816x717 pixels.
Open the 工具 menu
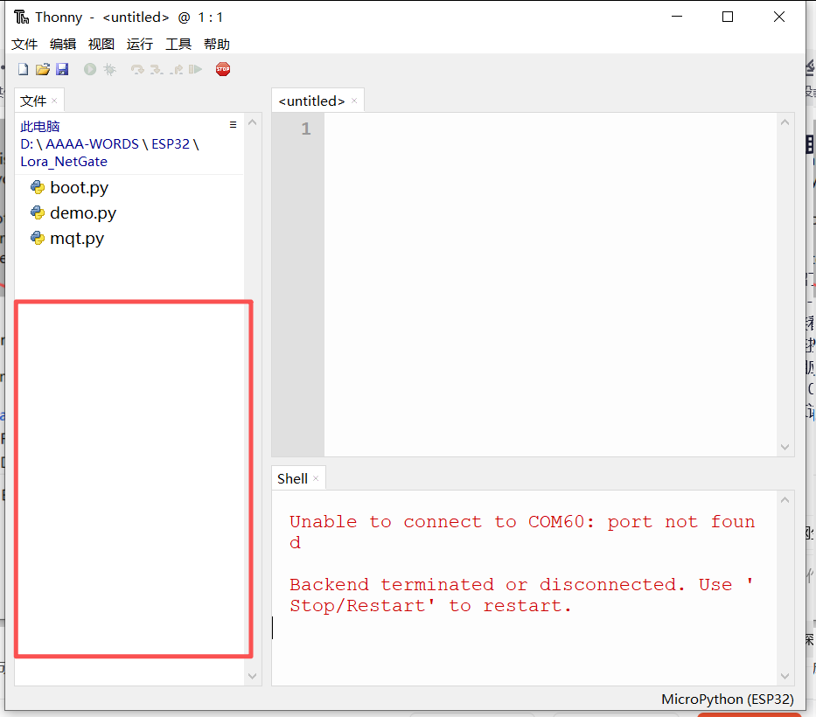click(x=178, y=44)
